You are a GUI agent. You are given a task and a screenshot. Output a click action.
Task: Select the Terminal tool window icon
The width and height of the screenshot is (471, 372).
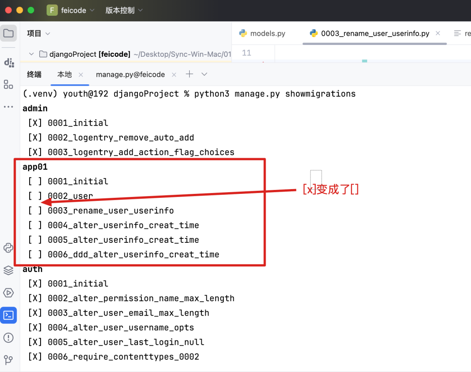(x=8, y=315)
